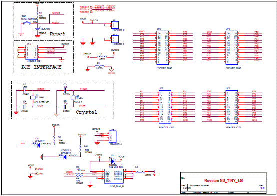Click the JP3 HEADER 13X2 connector
This screenshot has height=196, width=277.
click(x=162, y=48)
